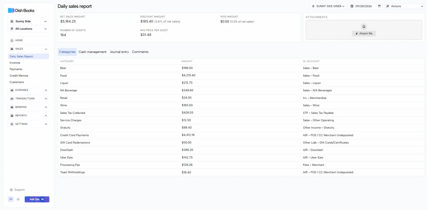Click the Sunny Side building icon

12,21
